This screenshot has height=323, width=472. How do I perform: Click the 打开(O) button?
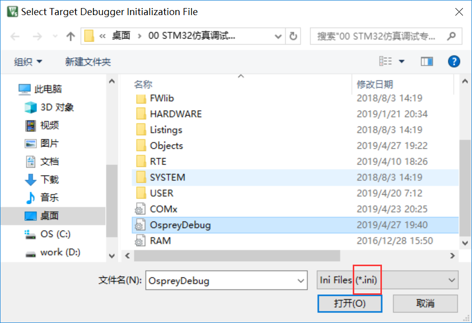tap(349, 303)
